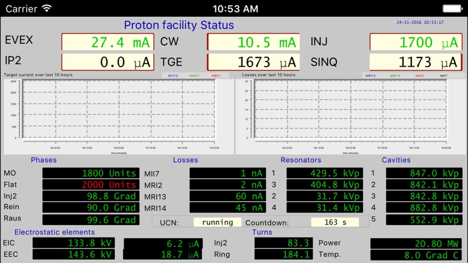Tap Resonator 2 value 31.7 kVp
Screen dimensions: 468x263
pos(324,196)
